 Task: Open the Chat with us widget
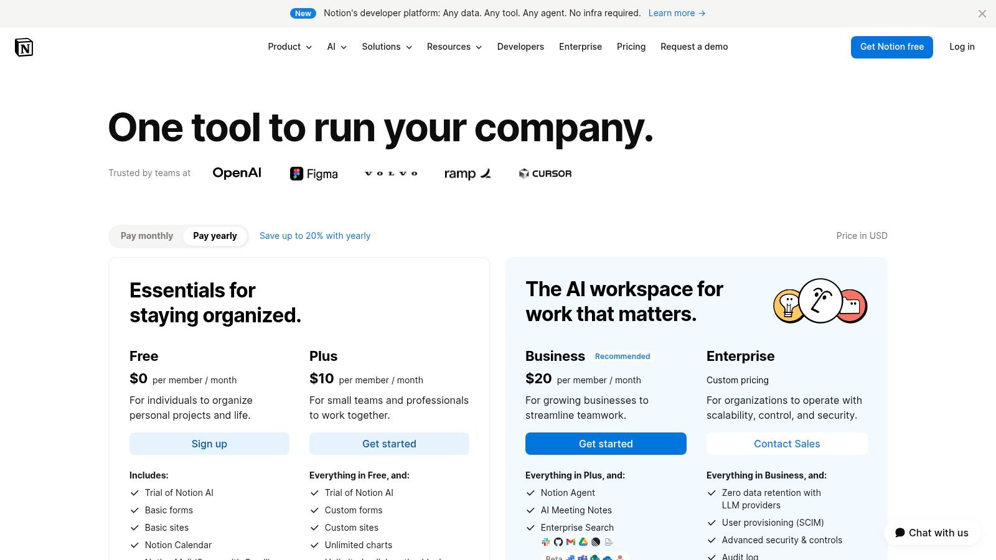(x=932, y=533)
